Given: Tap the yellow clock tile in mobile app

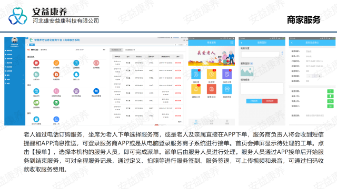Looking at the screenshot, I should click(x=212, y=75).
